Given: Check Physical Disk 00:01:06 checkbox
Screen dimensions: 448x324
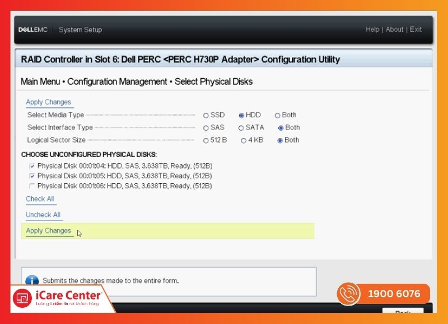Looking at the screenshot, I should click(32, 186).
